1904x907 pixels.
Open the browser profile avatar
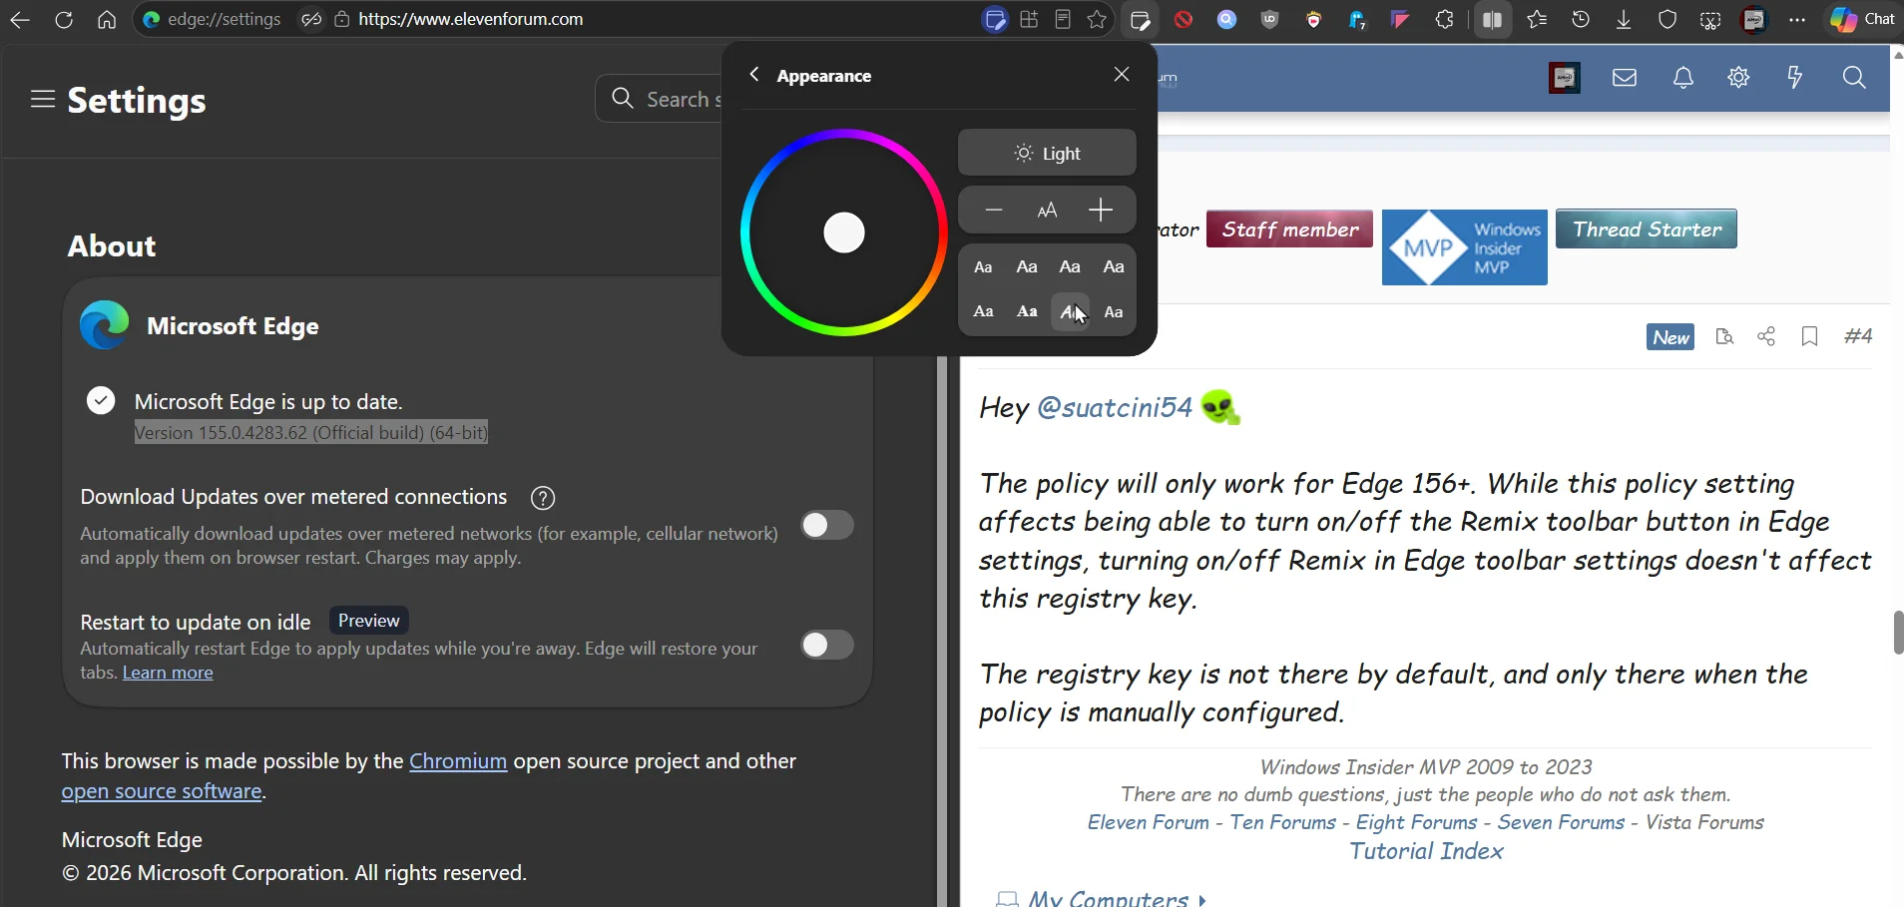click(x=1754, y=19)
